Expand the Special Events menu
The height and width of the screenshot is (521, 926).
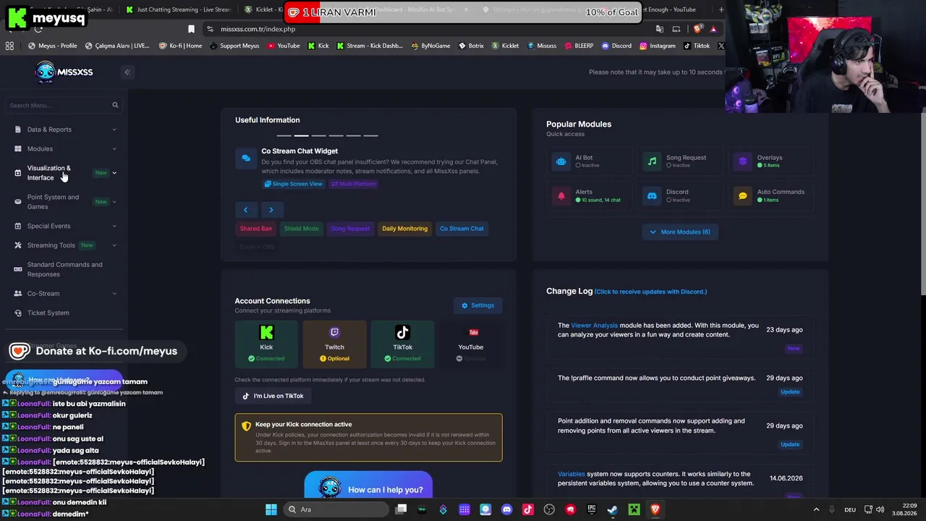click(65, 226)
